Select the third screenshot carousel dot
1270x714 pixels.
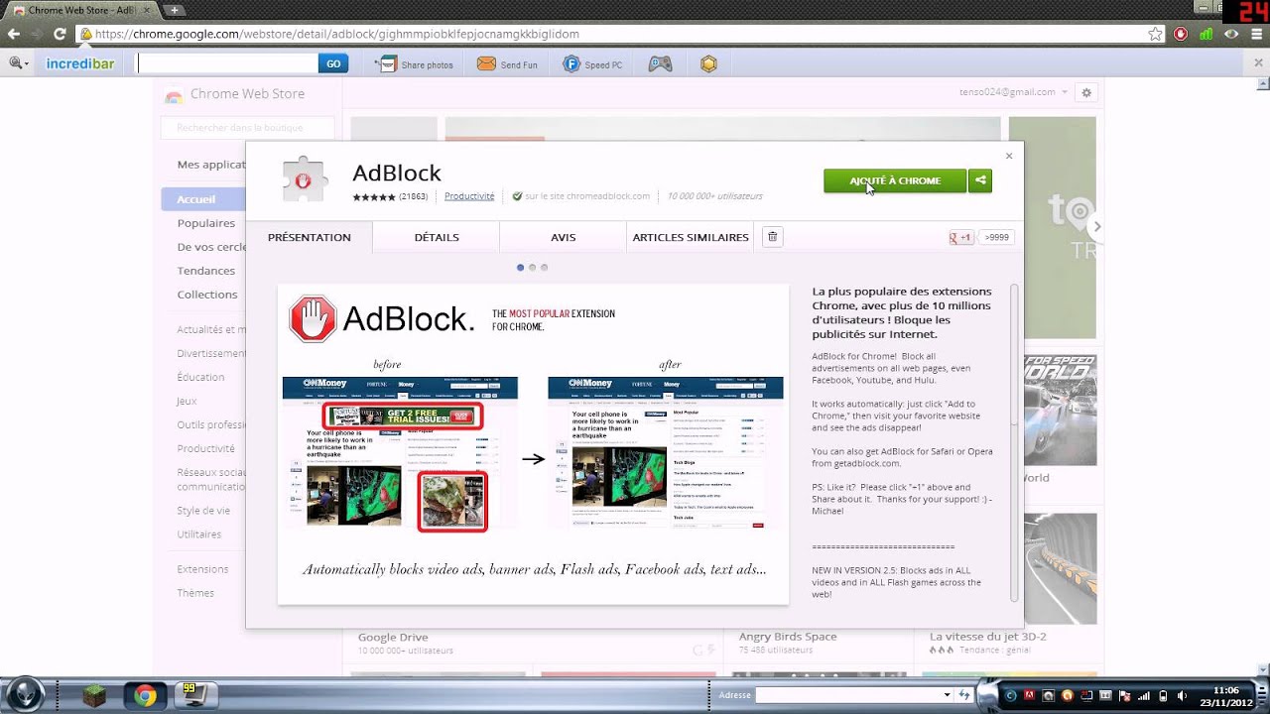click(x=544, y=268)
